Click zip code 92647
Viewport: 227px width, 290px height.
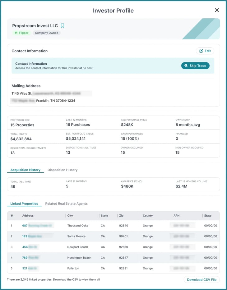point(123,258)
